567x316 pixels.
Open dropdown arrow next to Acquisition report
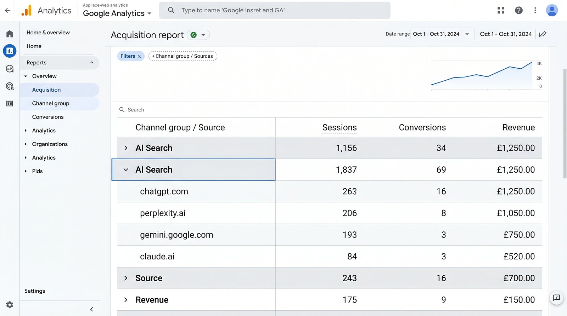click(203, 35)
